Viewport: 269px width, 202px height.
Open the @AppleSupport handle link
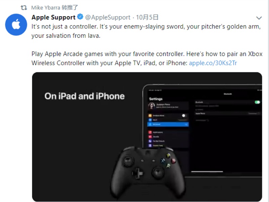pos(108,17)
